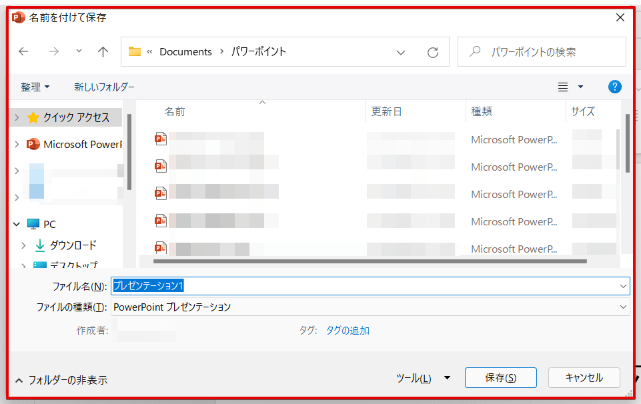
Task: Expand クイック アクセス node
Action: click(x=17, y=117)
